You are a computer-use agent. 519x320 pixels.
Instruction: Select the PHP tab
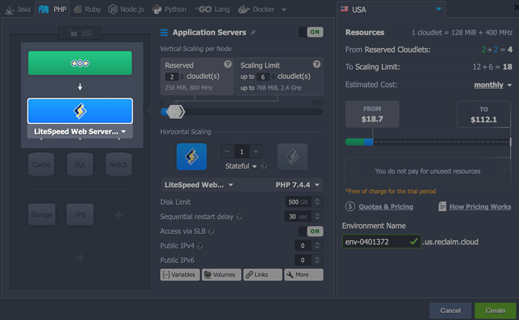click(x=53, y=9)
